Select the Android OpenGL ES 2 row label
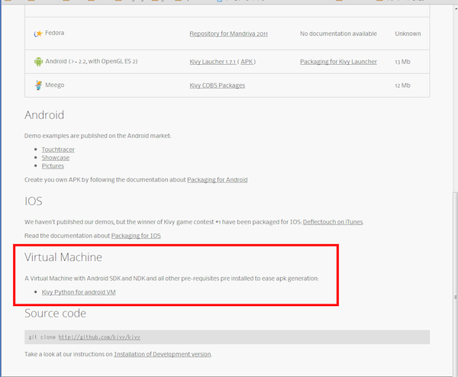Viewport: 458px width, 377px height. (x=92, y=61)
